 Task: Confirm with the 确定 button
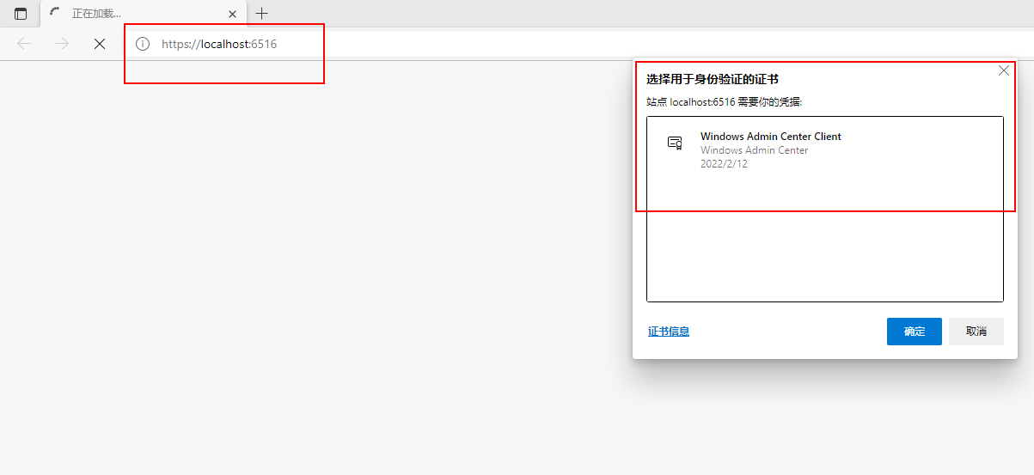click(x=915, y=332)
